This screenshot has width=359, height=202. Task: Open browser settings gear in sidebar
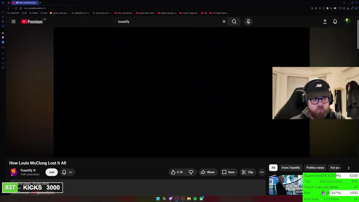tap(3, 68)
